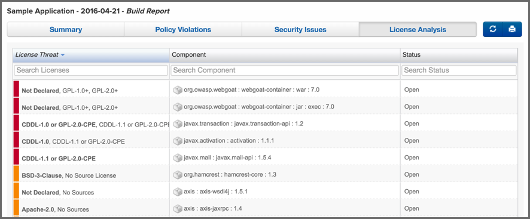The width and height of the screenshot is (530, 219).
Task: Click component icon for axis-jaxrpc 1.4
Action: pyautogui.click(x=178, y=208)
